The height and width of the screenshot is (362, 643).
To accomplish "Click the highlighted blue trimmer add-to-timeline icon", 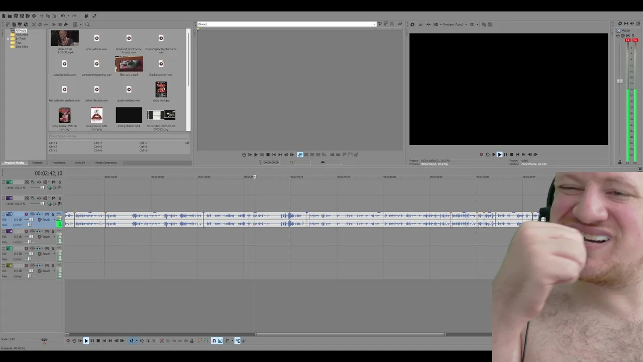I will [x=300, y=155].
